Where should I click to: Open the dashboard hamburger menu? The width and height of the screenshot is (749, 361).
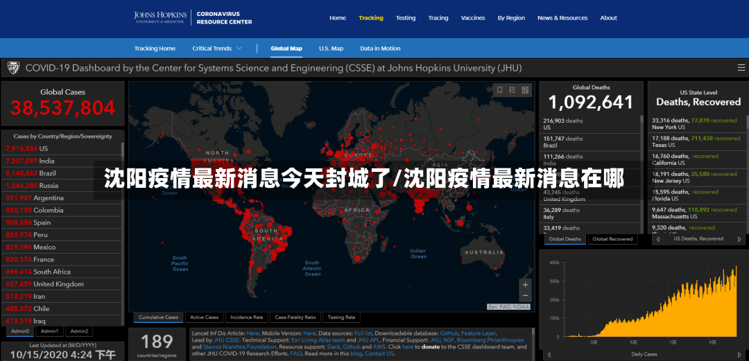pos(741,69)
